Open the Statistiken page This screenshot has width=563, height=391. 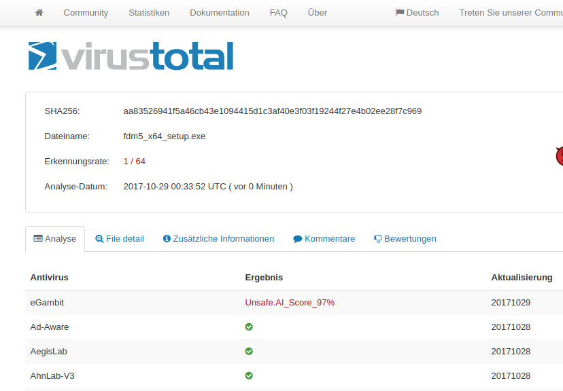[149, 12]
